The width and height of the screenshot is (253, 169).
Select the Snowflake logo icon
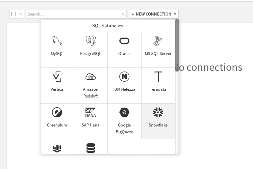(158, 112)
